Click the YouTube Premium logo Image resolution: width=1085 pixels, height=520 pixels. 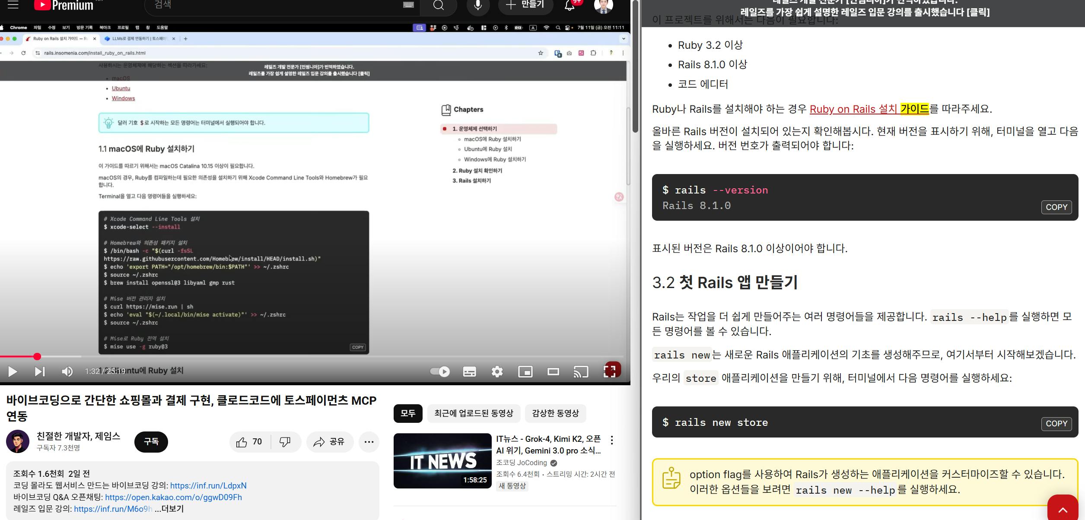(64, 5)
